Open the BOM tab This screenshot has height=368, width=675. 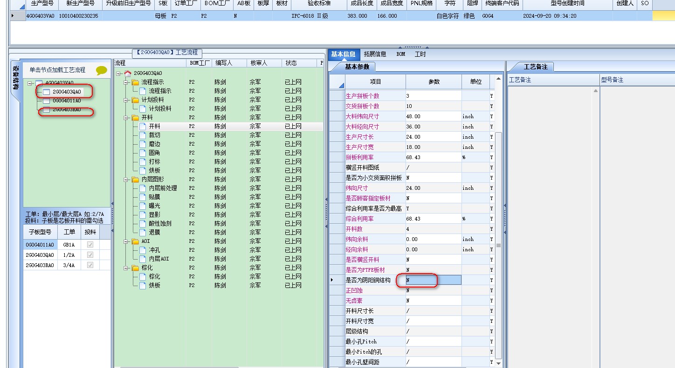401,54
